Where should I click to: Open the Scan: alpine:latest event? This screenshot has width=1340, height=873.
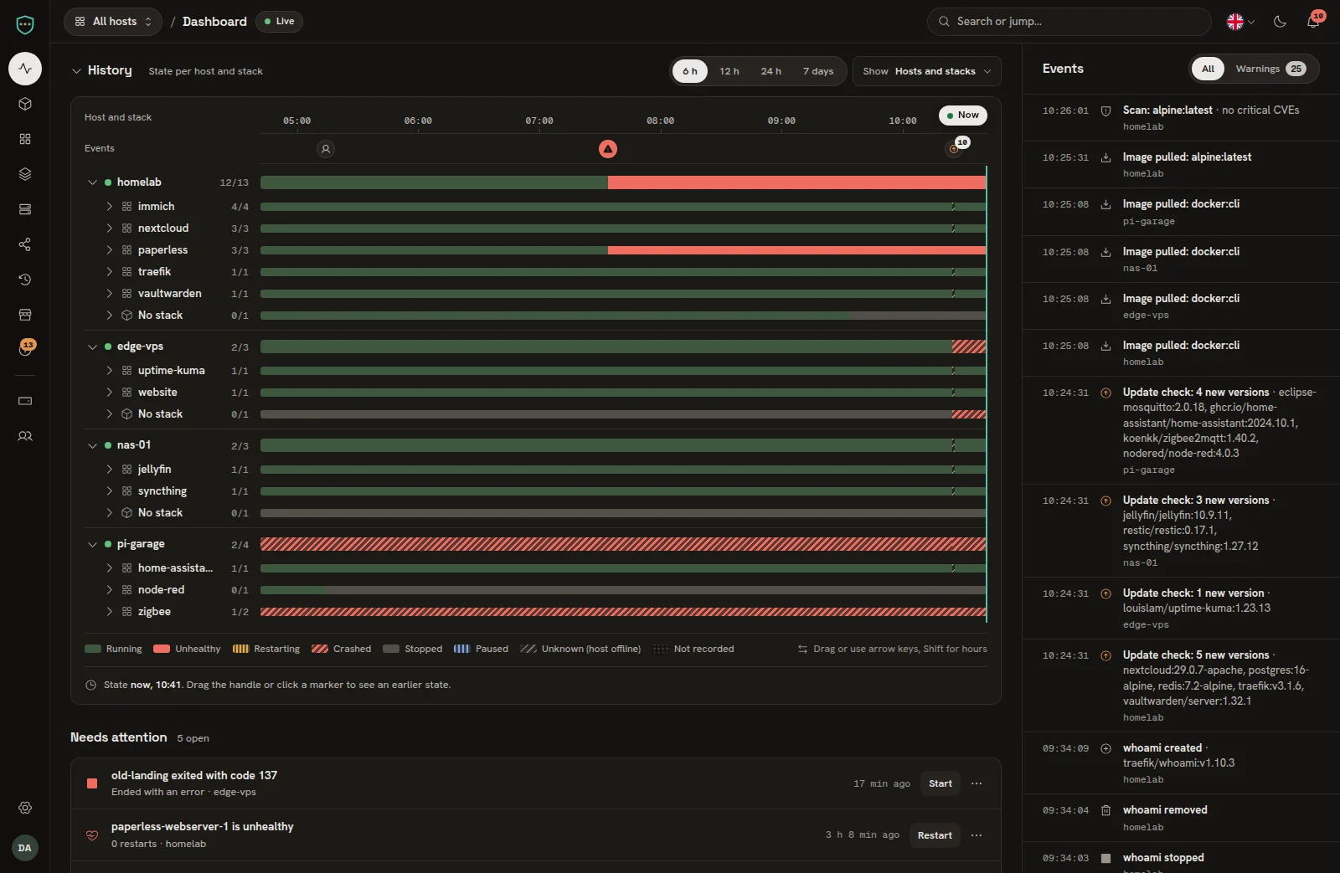1181,118
